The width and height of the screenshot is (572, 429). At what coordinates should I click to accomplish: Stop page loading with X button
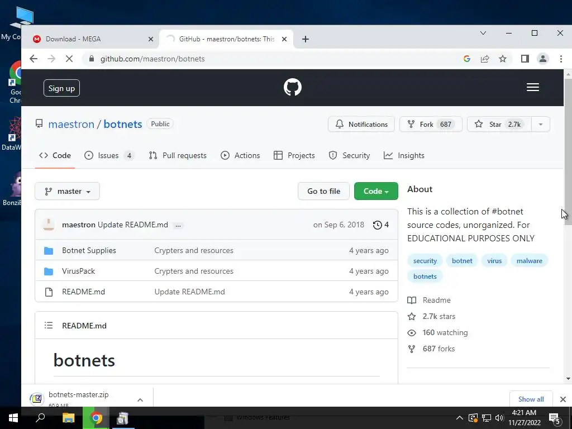coord(69,59)
